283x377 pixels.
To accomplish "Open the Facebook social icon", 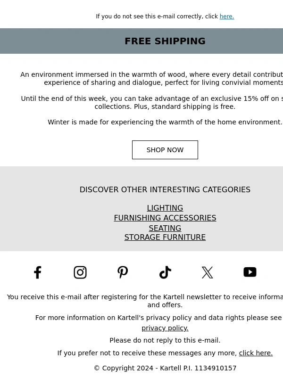I will point(38,272).
